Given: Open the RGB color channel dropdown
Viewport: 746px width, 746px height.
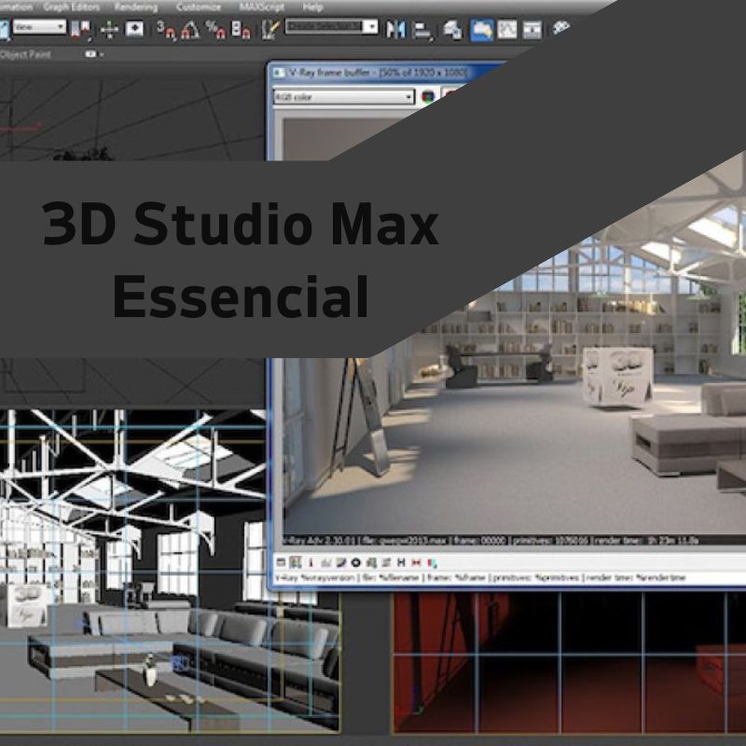Looking at the screenshot, I should 343,96.
